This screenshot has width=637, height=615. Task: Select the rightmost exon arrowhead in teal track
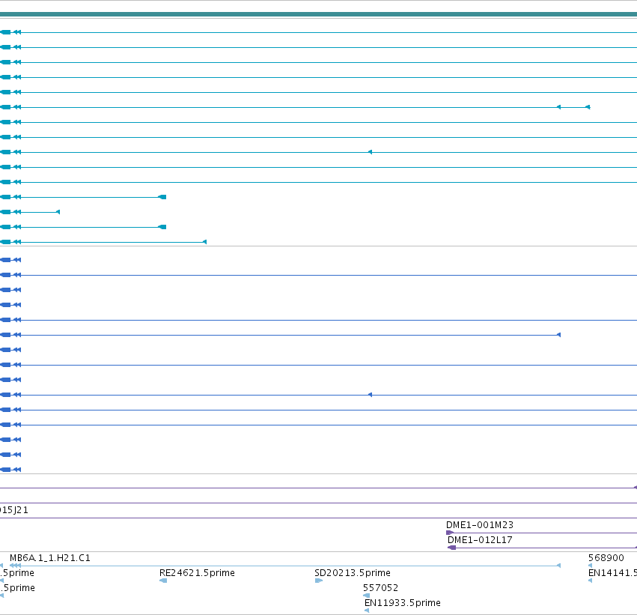click(588, 107)
